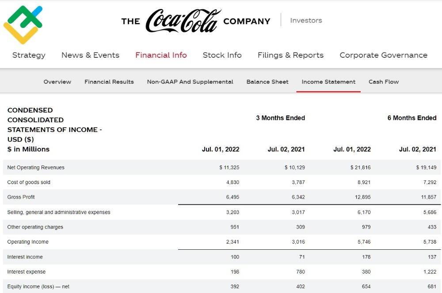
Task: Select the Financial Info menu item
Action: pos(161,55)
